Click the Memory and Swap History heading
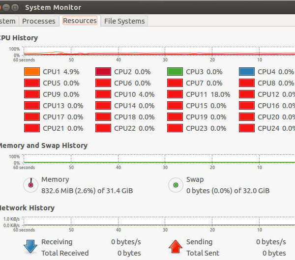 pyautogui.click(x=43, y=145)
